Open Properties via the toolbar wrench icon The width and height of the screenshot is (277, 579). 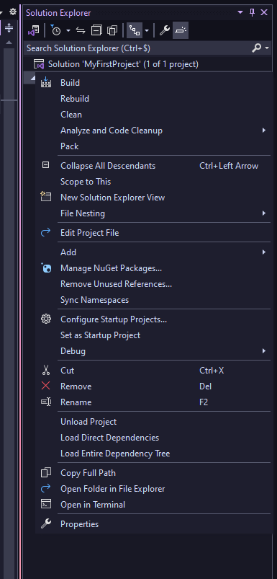click(164, 31)
